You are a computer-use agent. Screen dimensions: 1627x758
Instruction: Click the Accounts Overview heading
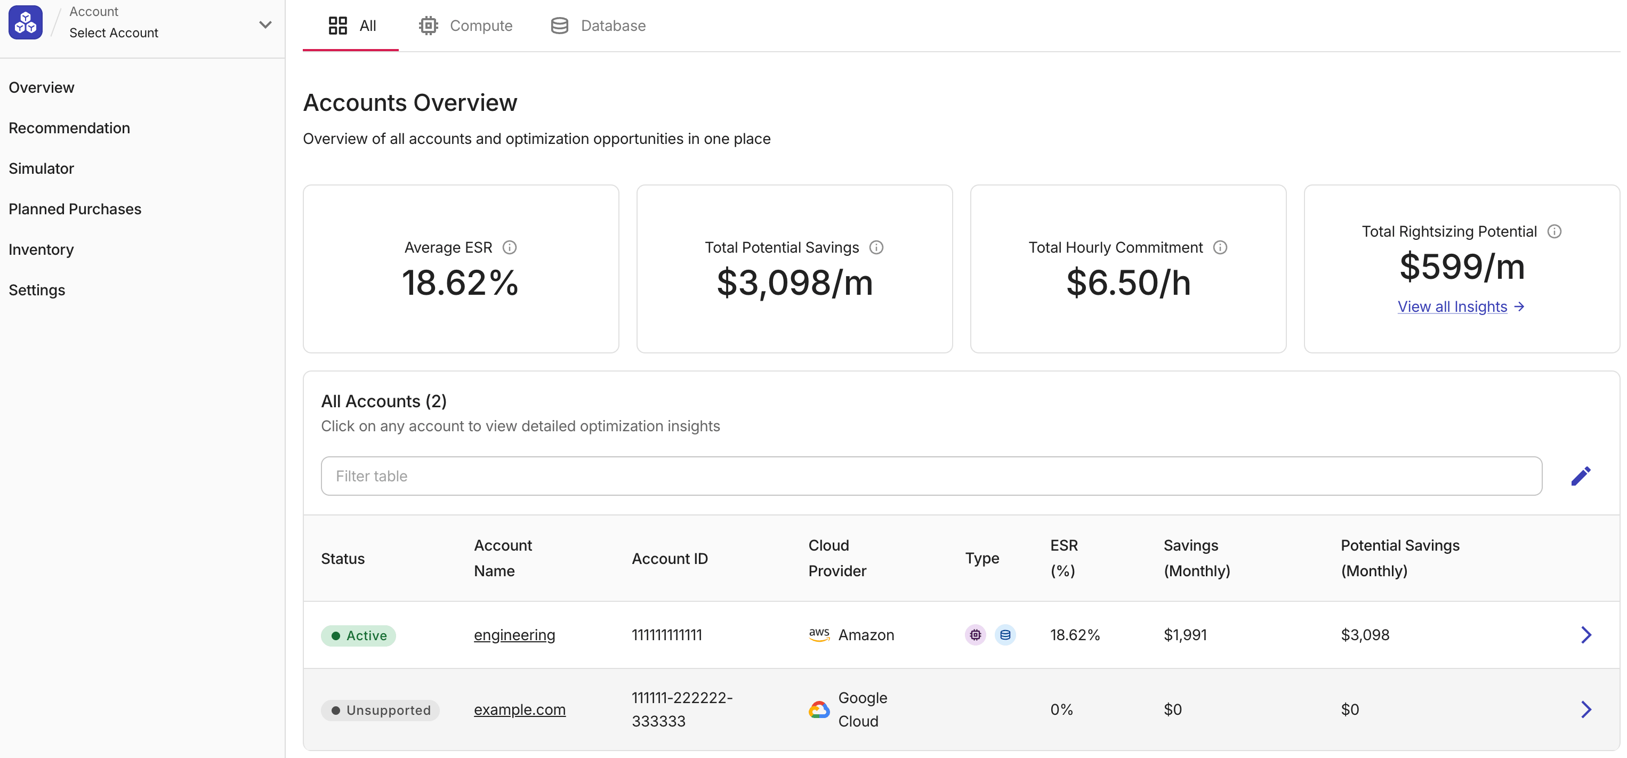(410, 103)
